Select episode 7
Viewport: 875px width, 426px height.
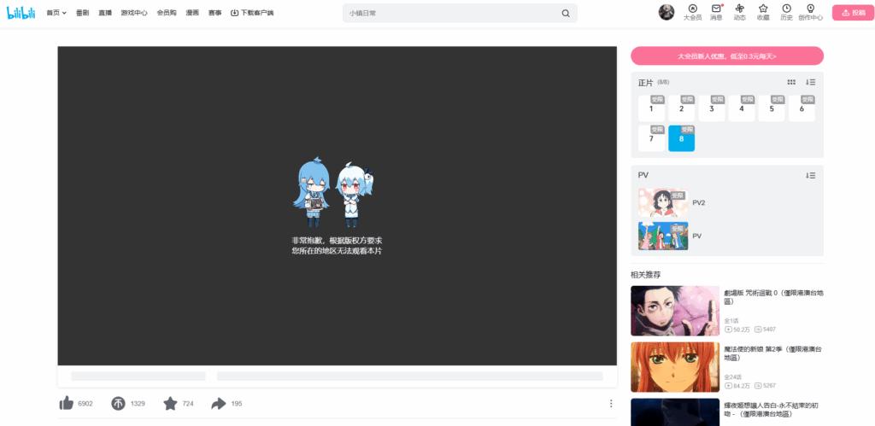(x=651, y=138)
